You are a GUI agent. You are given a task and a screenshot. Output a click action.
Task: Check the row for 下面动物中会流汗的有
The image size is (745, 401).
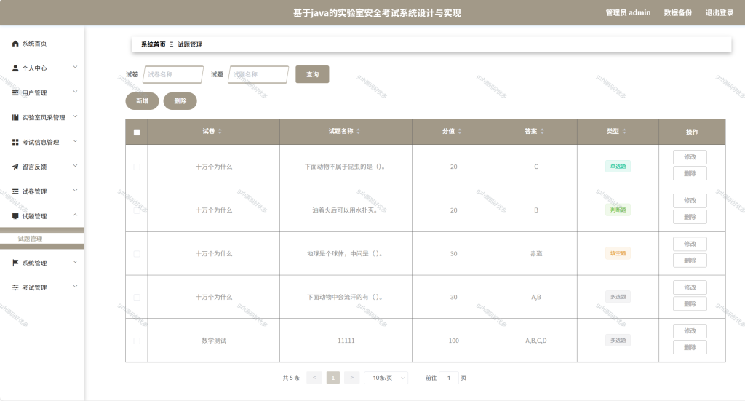[137, 298]
